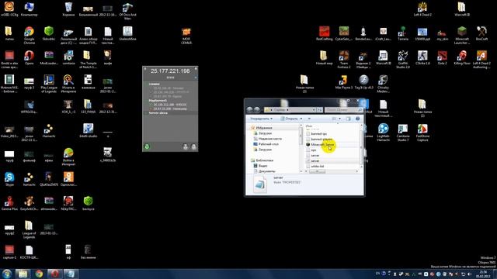Click Explorer refresh button by address bar

tap(319, 110)
